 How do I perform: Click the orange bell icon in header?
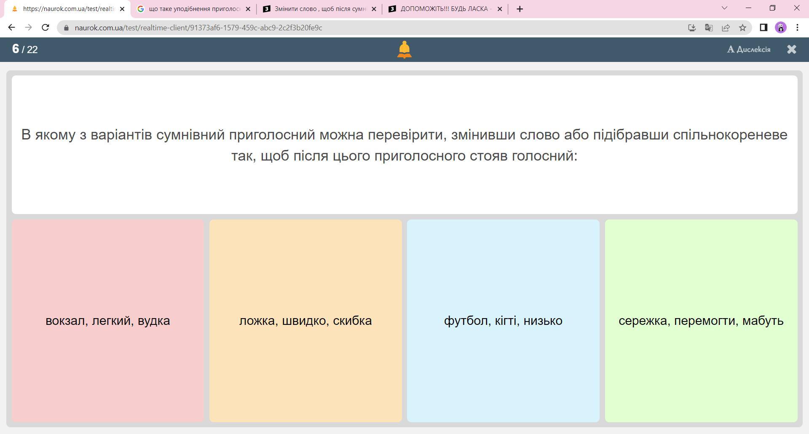click(x=404, y=49)
